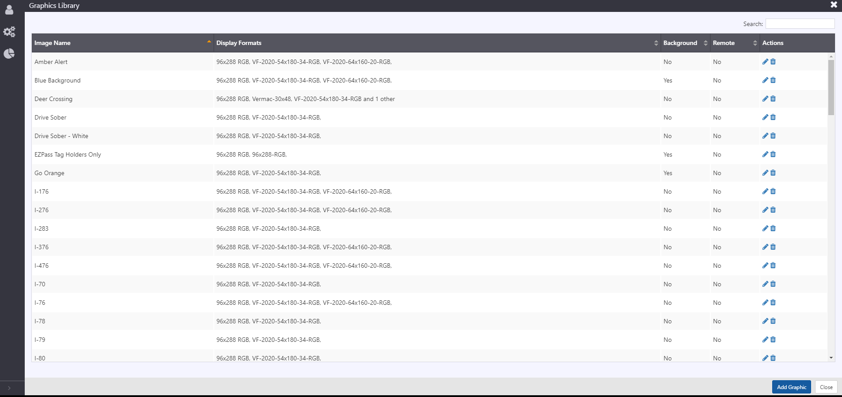Expand the sidebar with the chevron arrow
Viewport: 842px width, 397px height.
(x=9, y=388)
